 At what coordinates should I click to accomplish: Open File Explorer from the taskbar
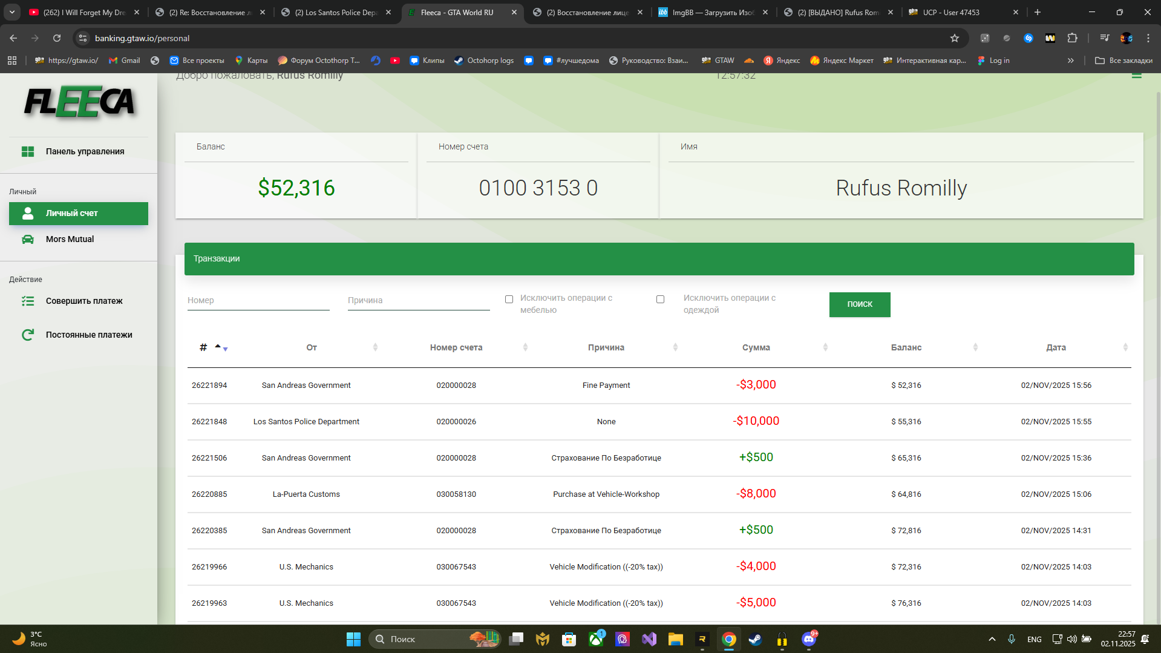[x=676, y=639]
